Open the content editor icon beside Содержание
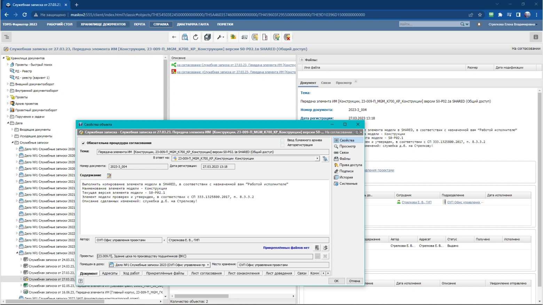Viewport: 543px width, 305px height. click(109, 176)
